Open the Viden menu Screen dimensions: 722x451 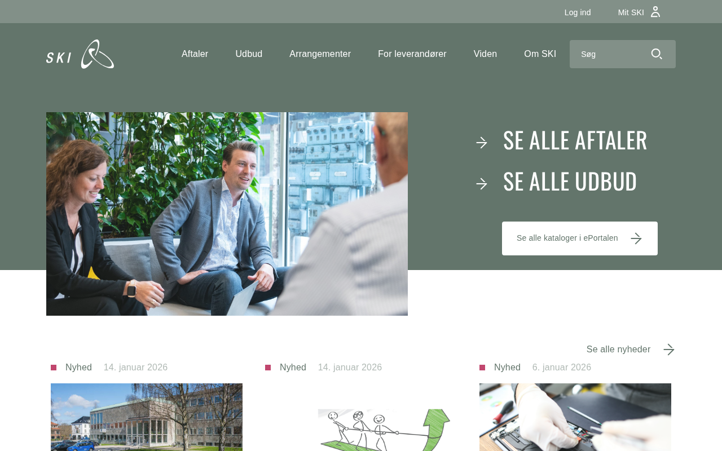(485, 54)
